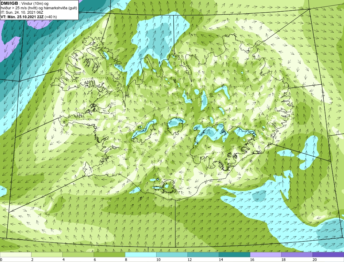Click the 'DMI/IGB' title text
The width and height of the screenshot is (344, 262).
10,3
